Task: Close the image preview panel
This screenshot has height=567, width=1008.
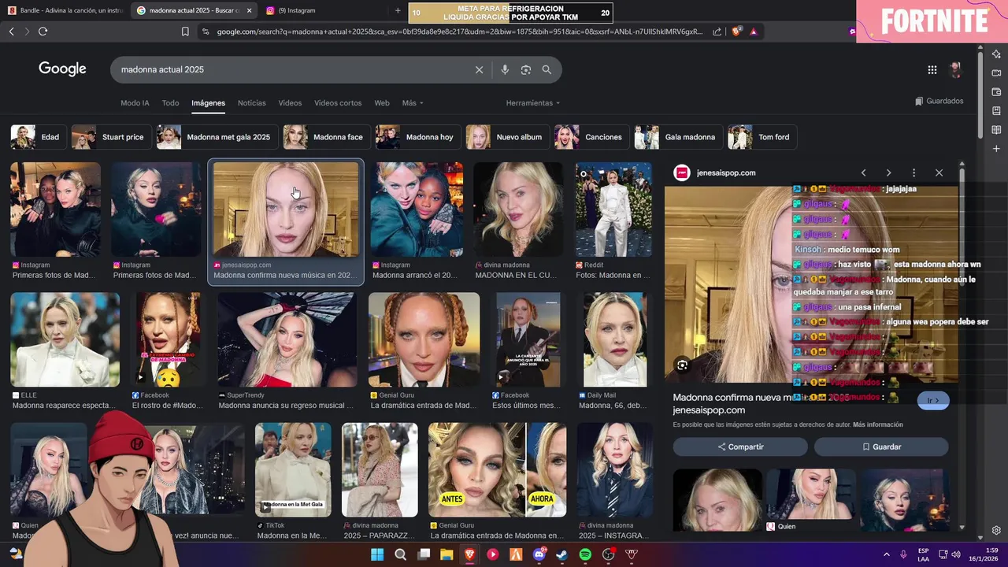Action: pos(939,173)
